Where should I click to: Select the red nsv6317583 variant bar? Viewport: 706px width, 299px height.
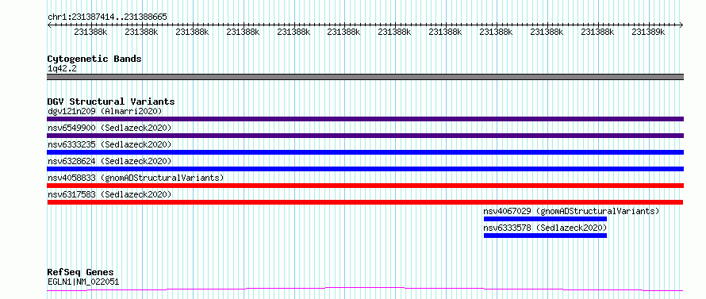coord(365,202)
